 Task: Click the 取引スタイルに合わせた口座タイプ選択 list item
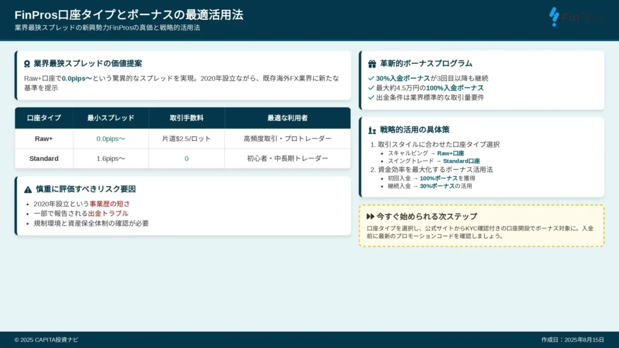pyautogui.click(x=439, y=144)
